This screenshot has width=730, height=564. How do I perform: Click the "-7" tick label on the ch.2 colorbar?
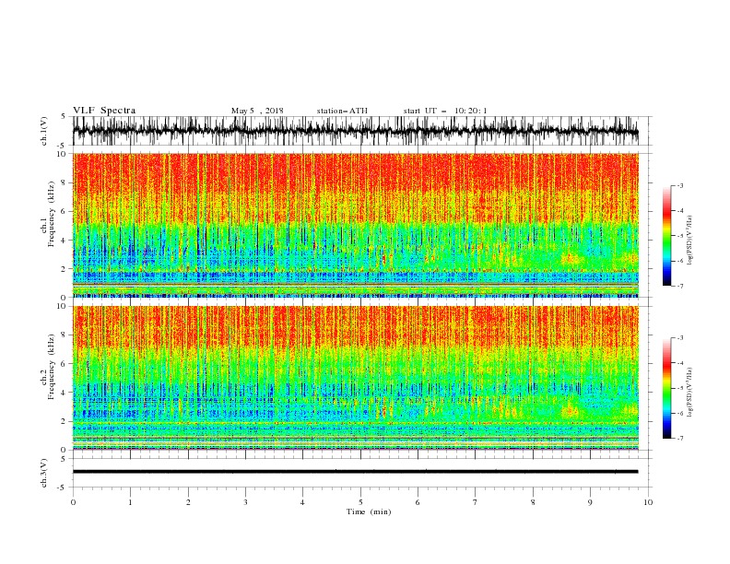679,439
